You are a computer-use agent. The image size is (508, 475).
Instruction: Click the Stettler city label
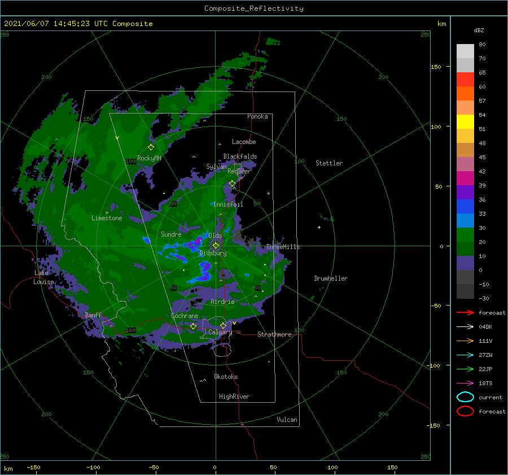329,163
